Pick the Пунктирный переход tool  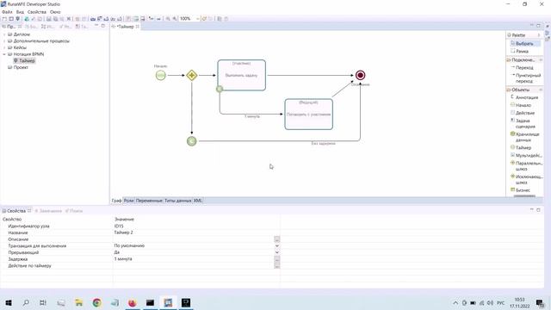pyautogui.click(x=526, y=78)
